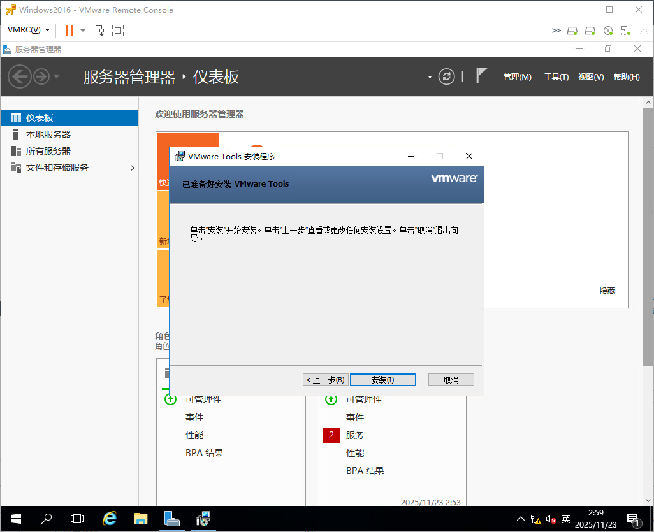Expand the 文件和存储服务 arrow

click(132, 168)
